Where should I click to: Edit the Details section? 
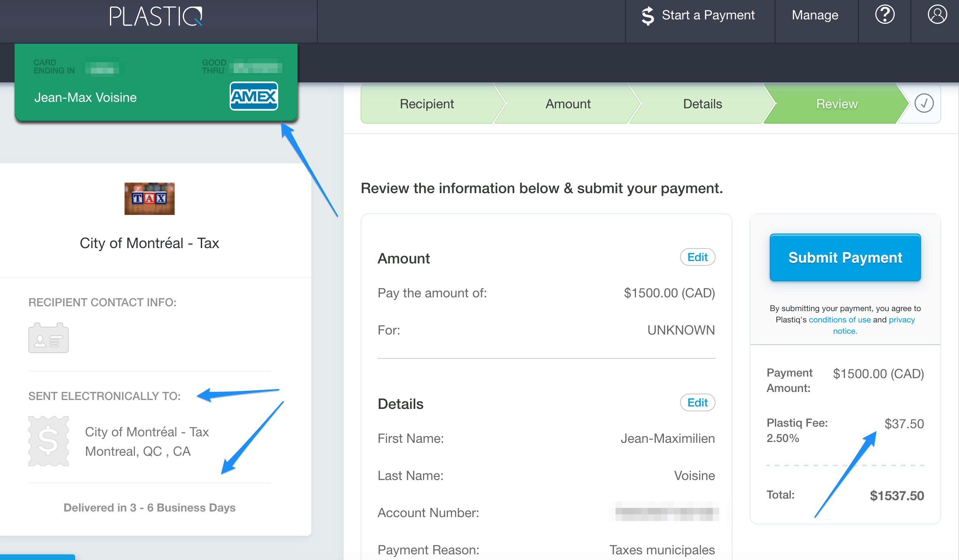point(697,402)
